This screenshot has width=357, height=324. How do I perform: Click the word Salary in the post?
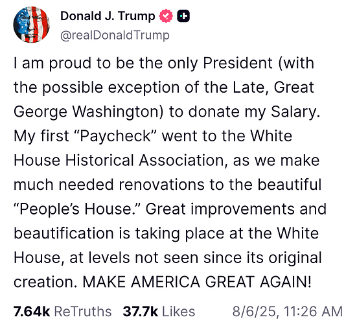[295, 112]
